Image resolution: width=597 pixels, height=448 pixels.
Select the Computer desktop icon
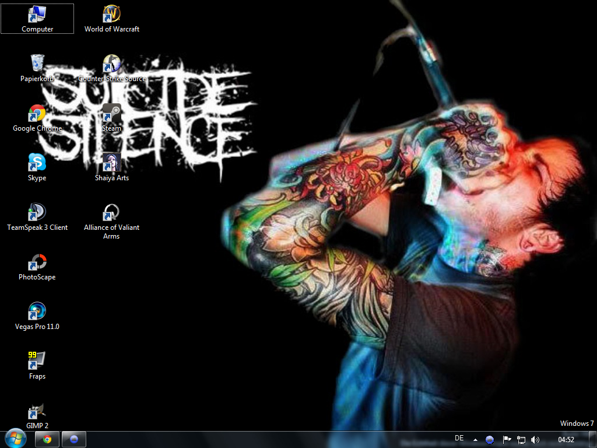[37, 19]
